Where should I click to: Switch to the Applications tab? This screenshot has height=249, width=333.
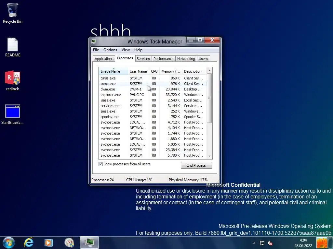(104, 59)
